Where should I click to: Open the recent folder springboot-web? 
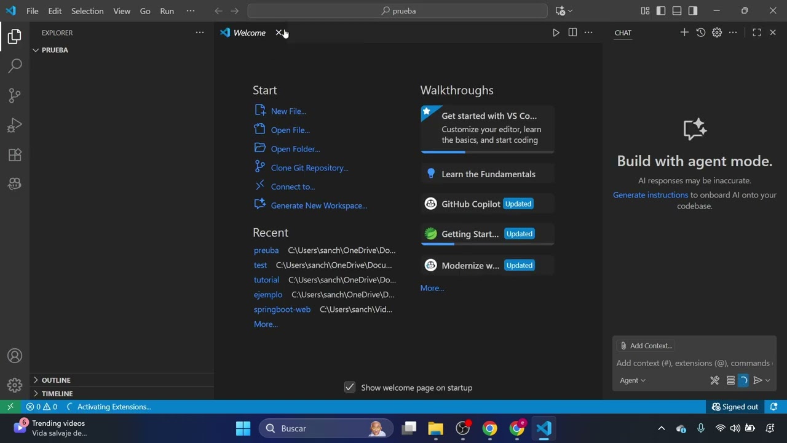click(x=282, y=309)
